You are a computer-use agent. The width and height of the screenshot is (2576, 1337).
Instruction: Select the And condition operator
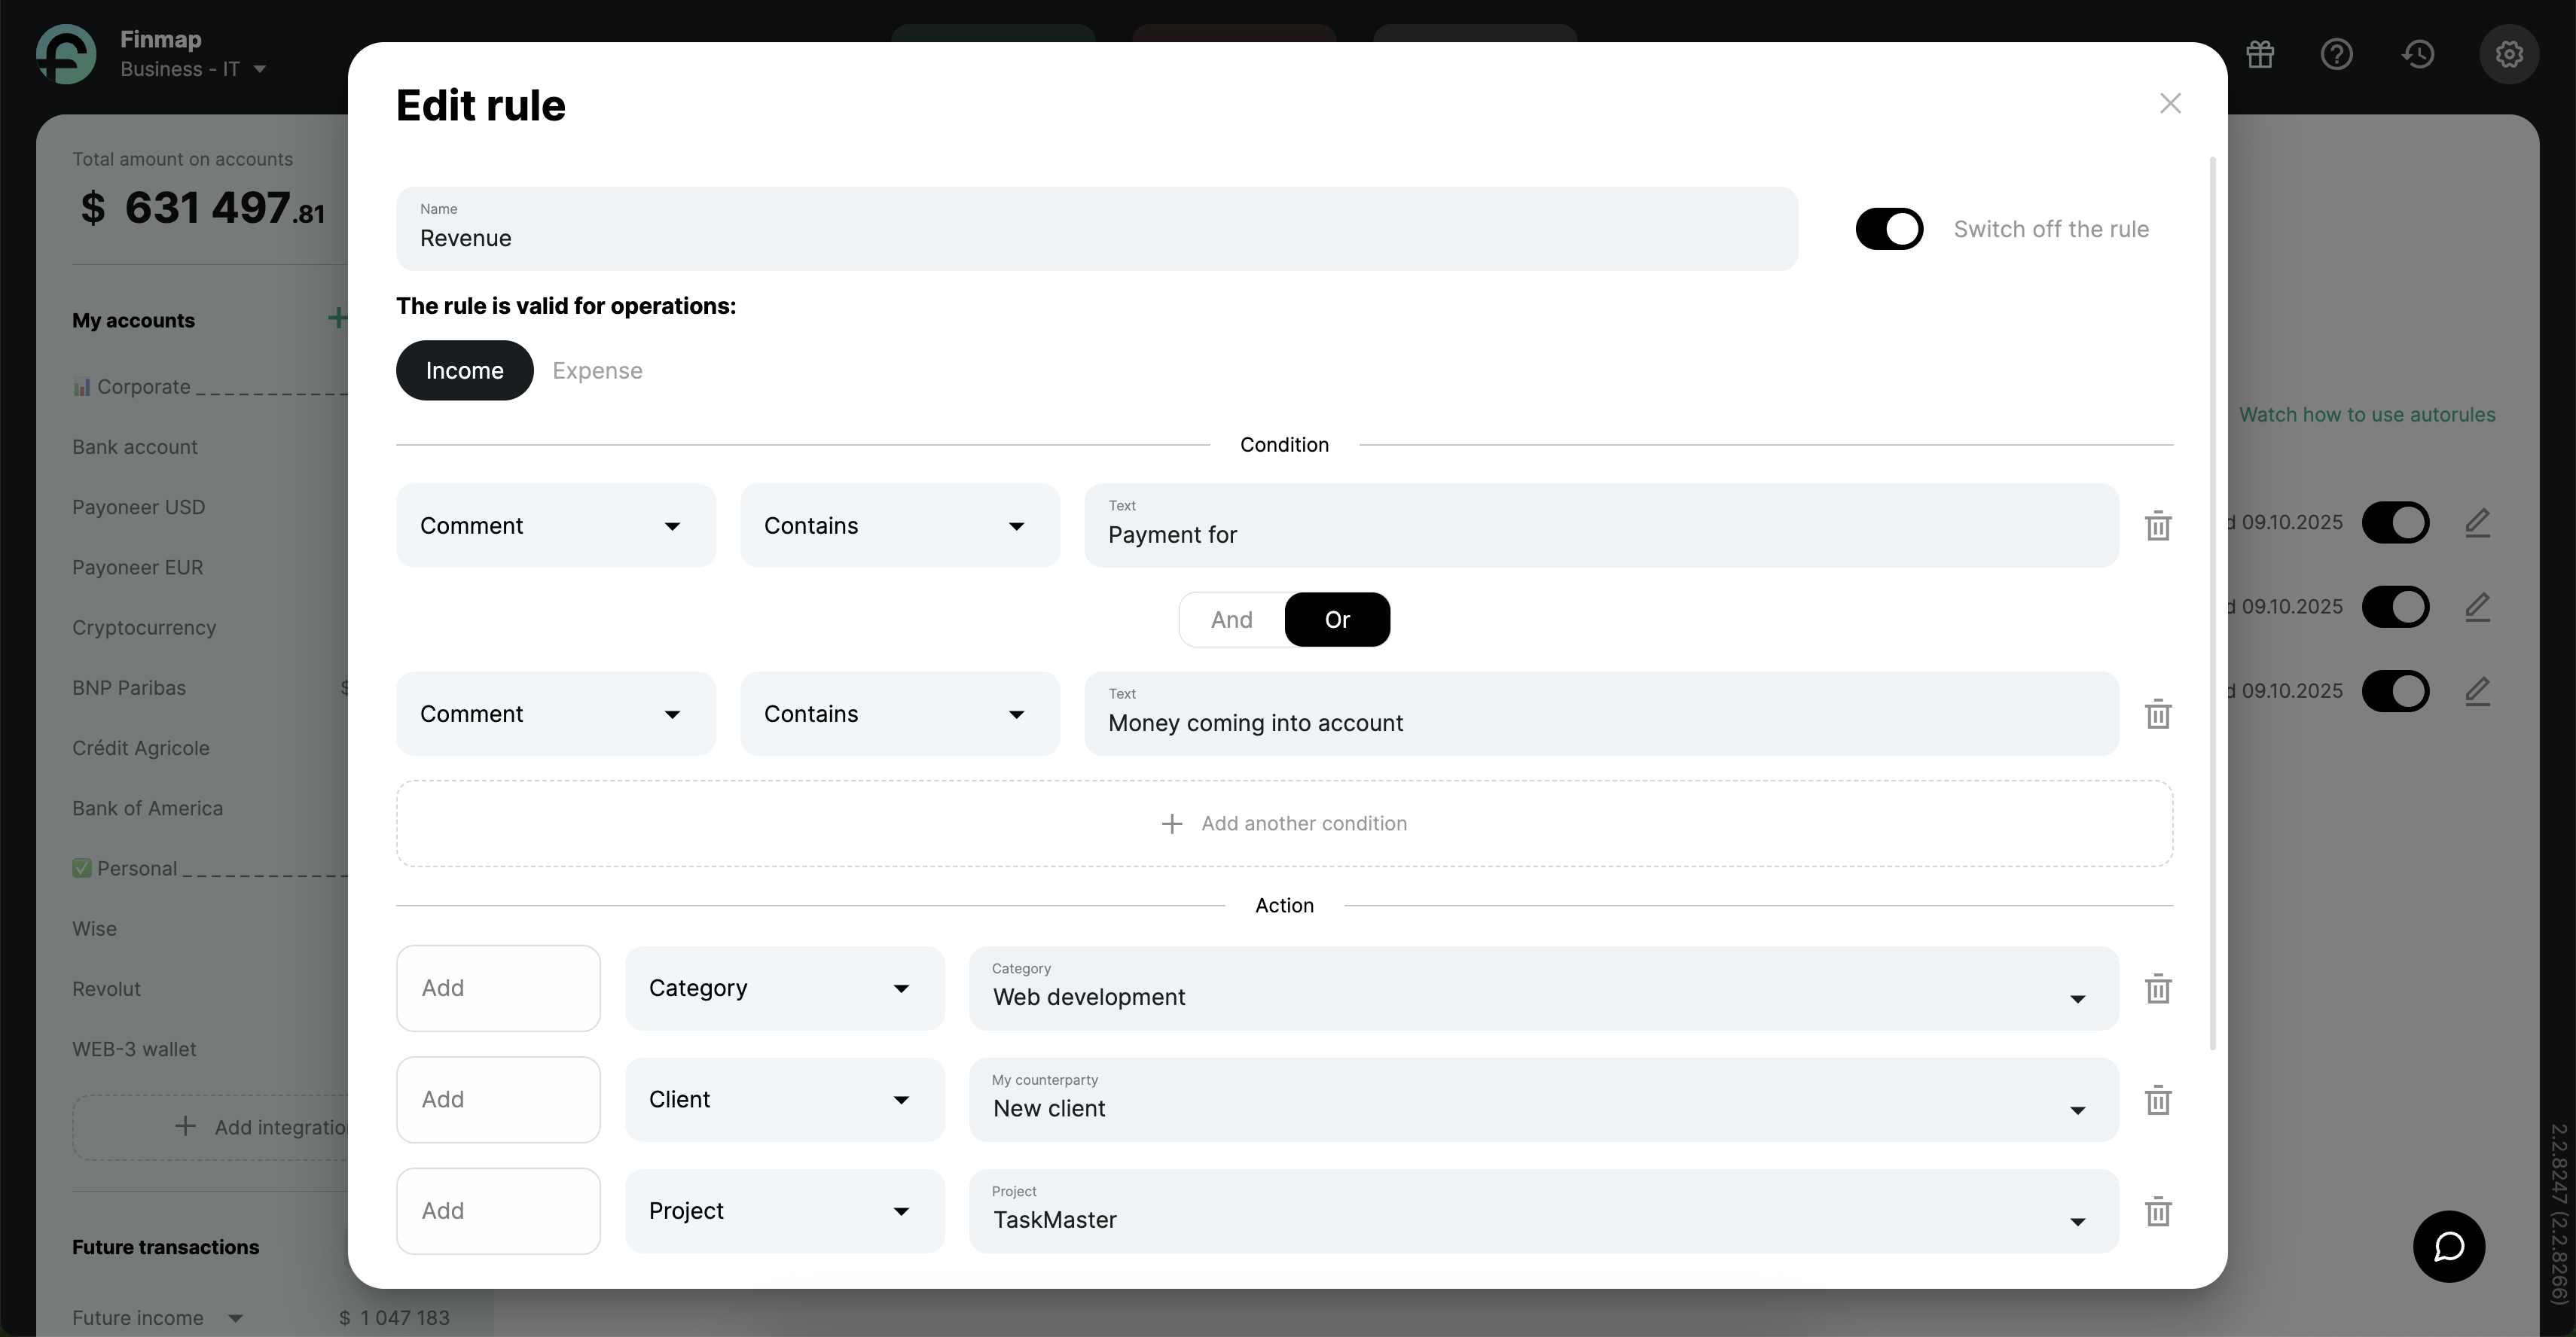tap(1231, 620)
